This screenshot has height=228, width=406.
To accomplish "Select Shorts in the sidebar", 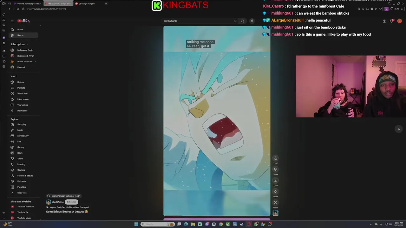I will point(24,35).
